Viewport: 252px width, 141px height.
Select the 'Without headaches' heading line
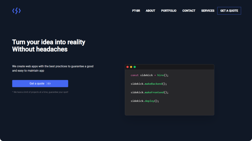click(x=40, y=49)
